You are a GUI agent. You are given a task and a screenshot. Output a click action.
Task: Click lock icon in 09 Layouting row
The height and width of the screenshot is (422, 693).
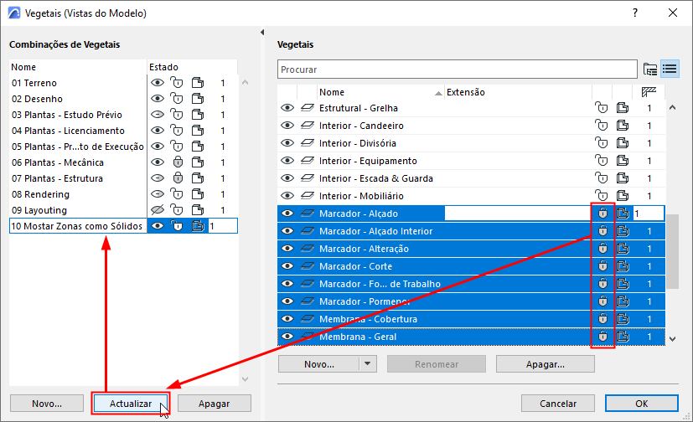tap(177, 210)
